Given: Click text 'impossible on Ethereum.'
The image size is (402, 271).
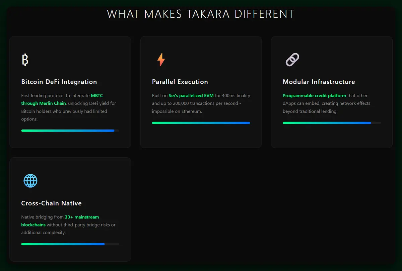Looking at the screenshot, I should coord(177,111).
